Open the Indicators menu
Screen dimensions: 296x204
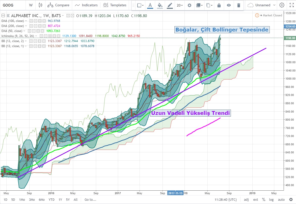87,5
